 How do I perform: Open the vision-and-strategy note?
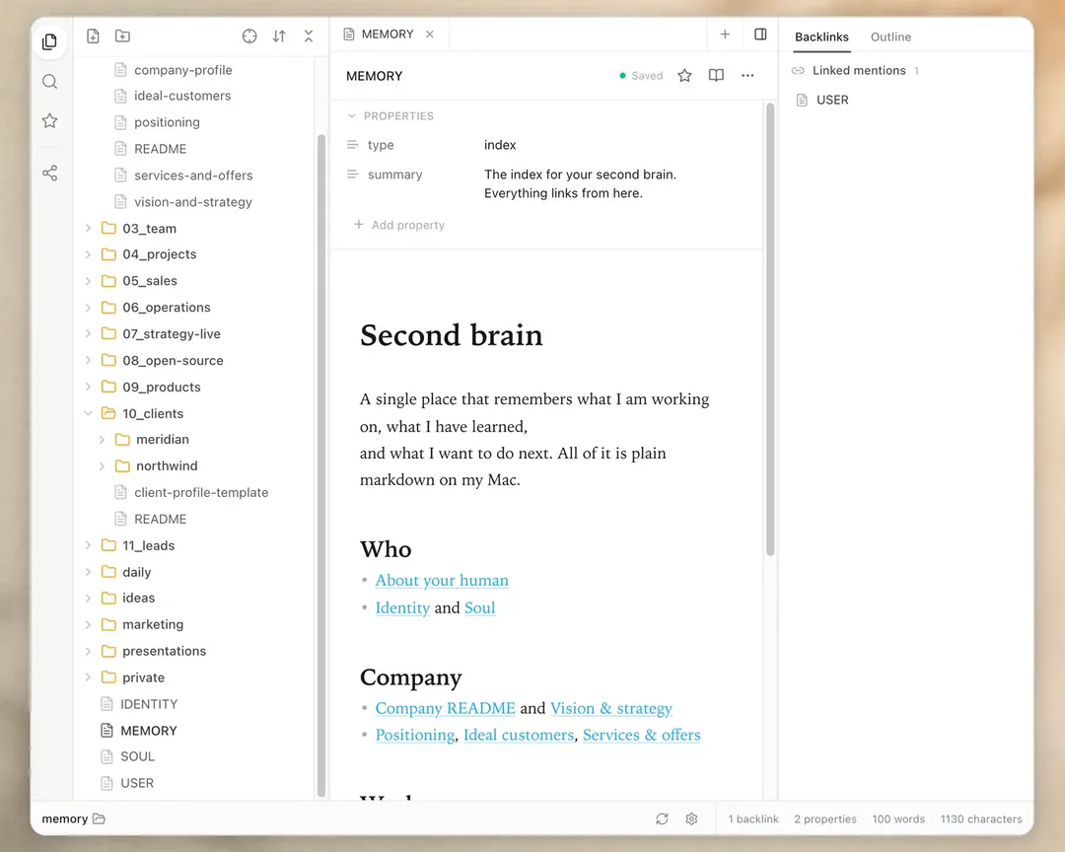pos(193,202)
